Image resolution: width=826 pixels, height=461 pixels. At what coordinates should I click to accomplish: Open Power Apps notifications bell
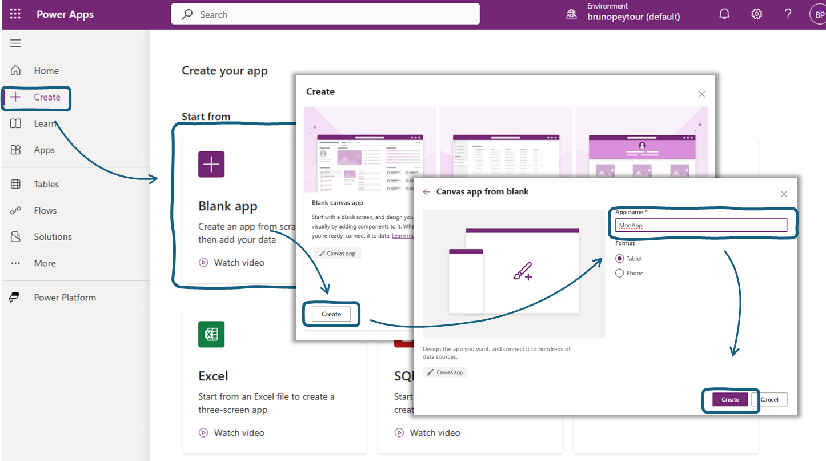point(724,14)
